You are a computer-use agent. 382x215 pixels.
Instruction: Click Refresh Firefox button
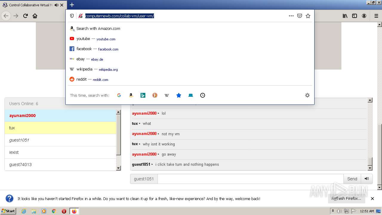coord(346,199)
